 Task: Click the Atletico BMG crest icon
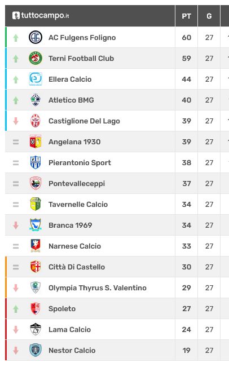click(x=36, y=100)
